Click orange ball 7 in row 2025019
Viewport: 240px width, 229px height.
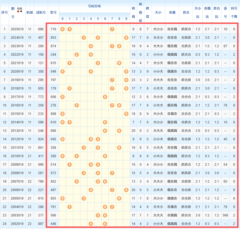click(112, 29)
